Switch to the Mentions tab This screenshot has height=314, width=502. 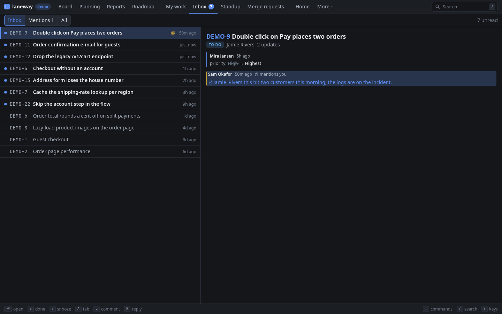coord(41,20)
